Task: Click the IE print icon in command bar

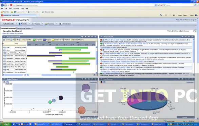Action: click(x=174, y=15)
